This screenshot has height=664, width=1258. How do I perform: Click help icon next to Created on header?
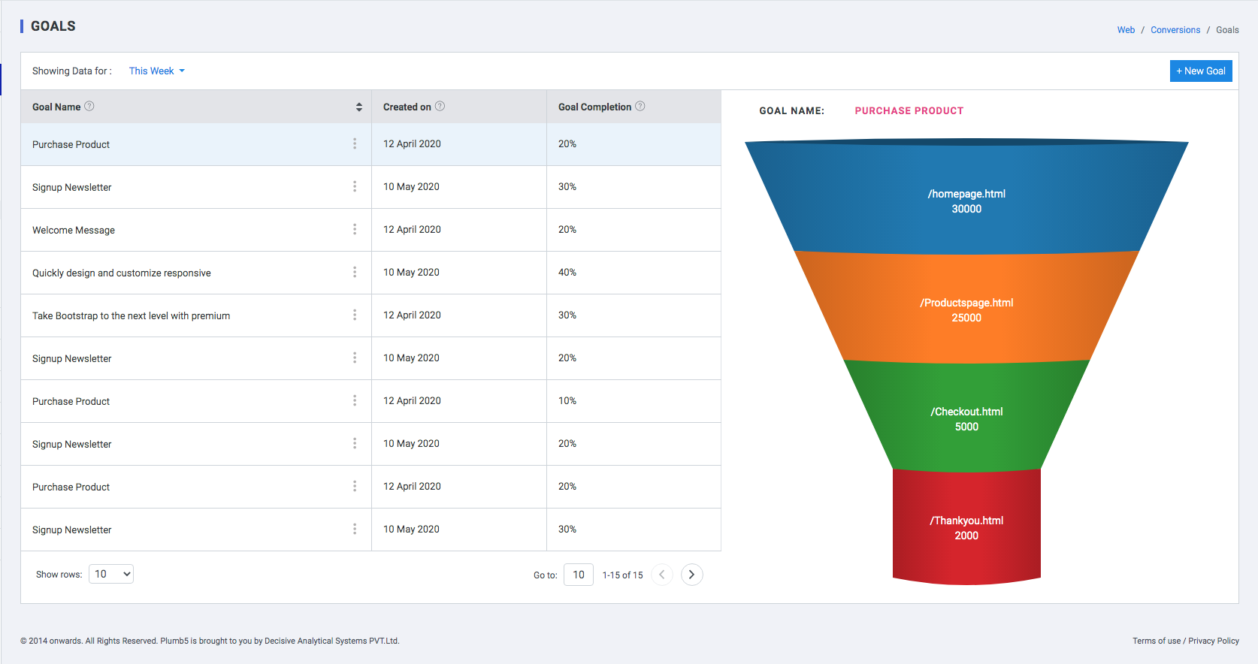[x=440, y=106]
